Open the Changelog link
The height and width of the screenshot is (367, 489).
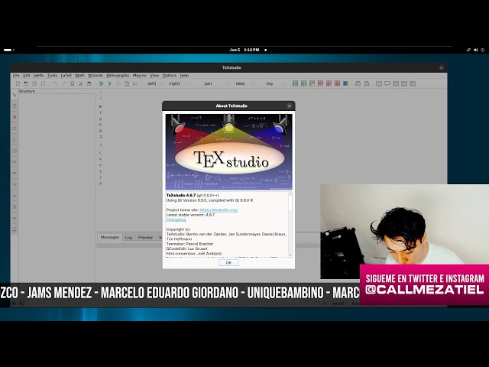pyautogui.click(x=176, y=219)
